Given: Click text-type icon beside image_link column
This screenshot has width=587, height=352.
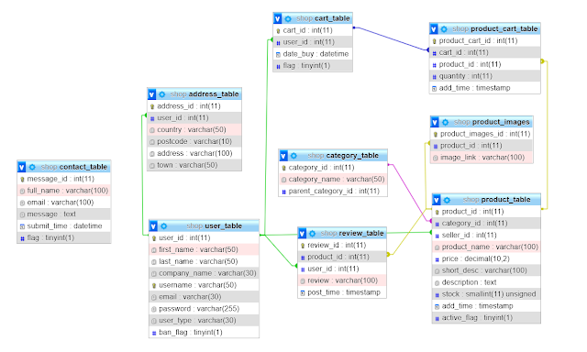Looking at the screenshot, I should (436, 158).
